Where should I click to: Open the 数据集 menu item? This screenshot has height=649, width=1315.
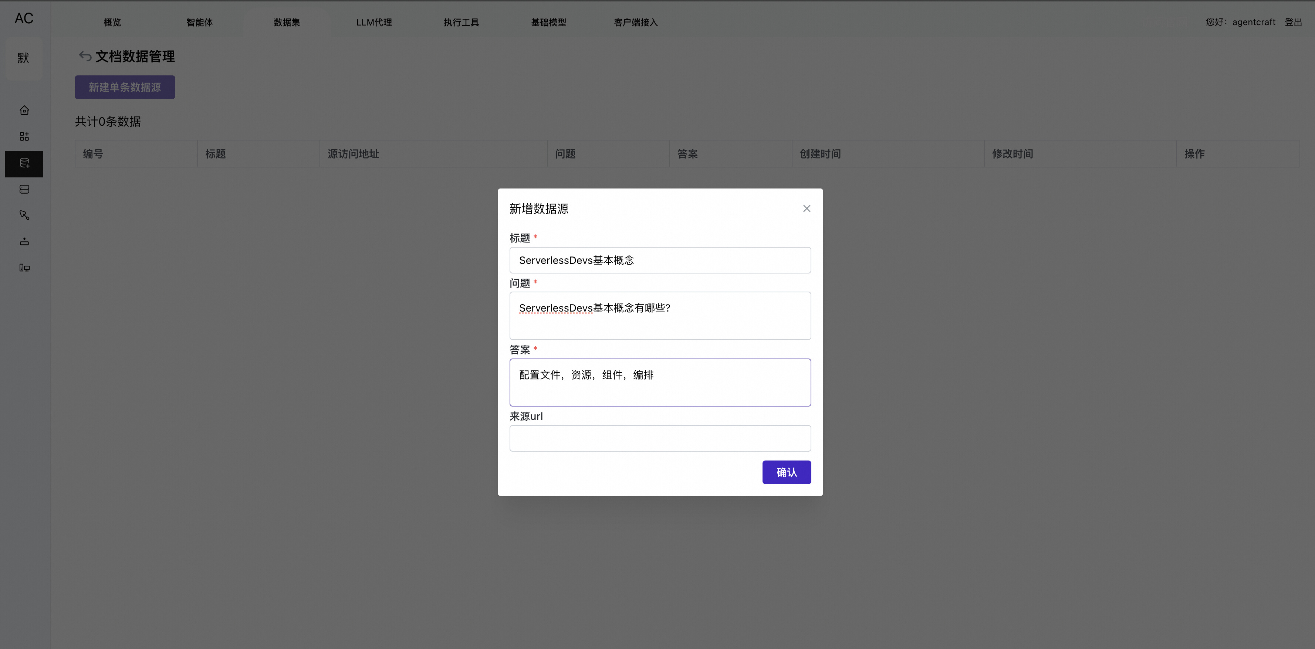[x=287, y=22]
